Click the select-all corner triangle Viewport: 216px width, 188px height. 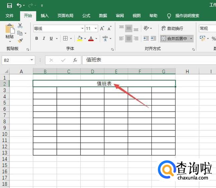[x=7, y=71]
